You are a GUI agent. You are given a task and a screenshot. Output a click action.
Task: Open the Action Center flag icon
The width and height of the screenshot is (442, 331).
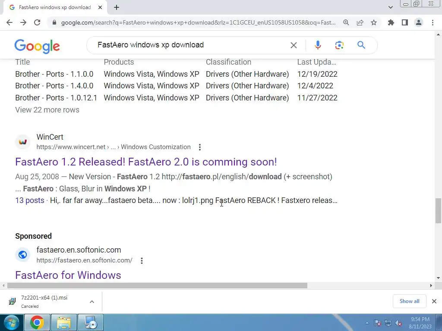(377, 323)
